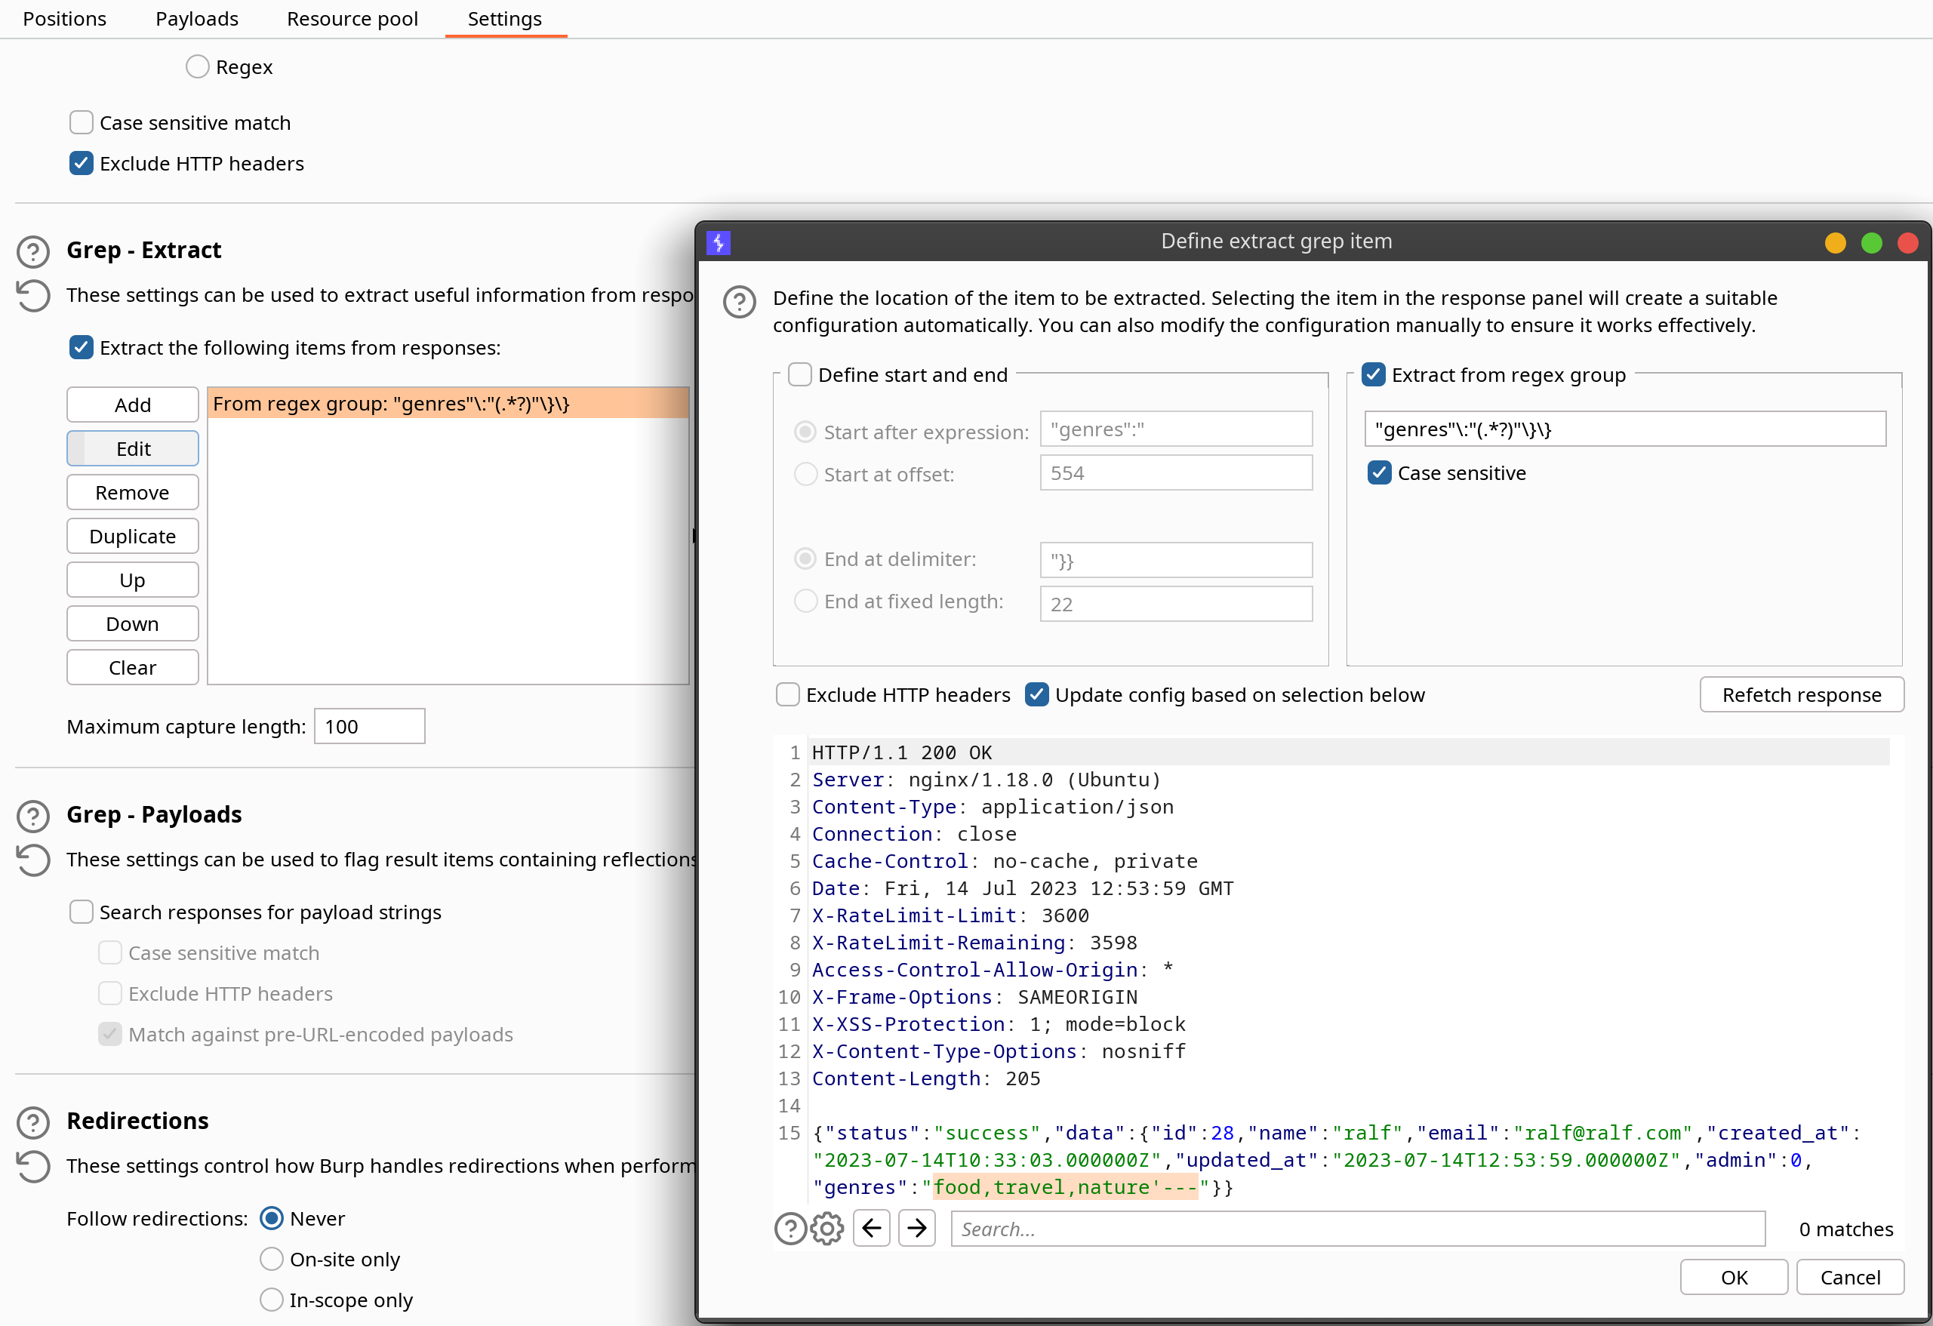Open search help icon below response panel
Image resolution: width=1933 pixels, height=1326 pixels.
[x=790, y=1228]
